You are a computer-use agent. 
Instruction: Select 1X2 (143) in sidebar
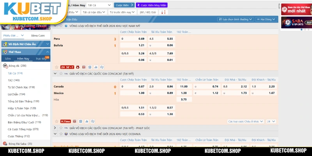(14, 80)
